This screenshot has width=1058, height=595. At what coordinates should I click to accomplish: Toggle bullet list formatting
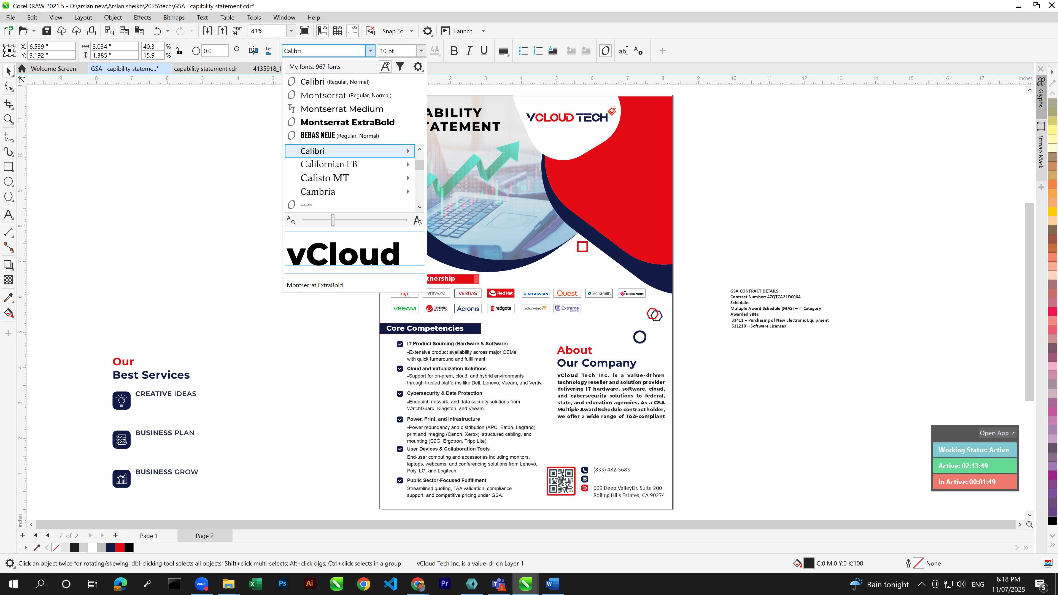tap(523, 51)
